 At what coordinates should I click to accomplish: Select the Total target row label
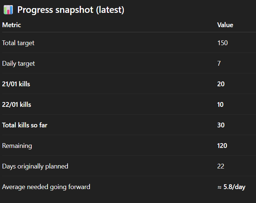point(18,43)
